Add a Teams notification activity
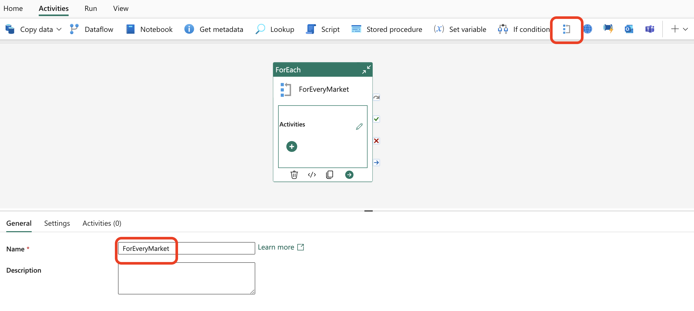This screenshot has width=694, height=311. (649, 29)
